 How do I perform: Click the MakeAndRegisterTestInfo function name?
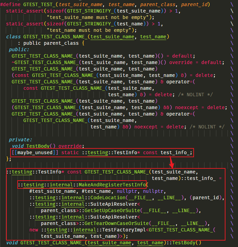click(112, 185)
